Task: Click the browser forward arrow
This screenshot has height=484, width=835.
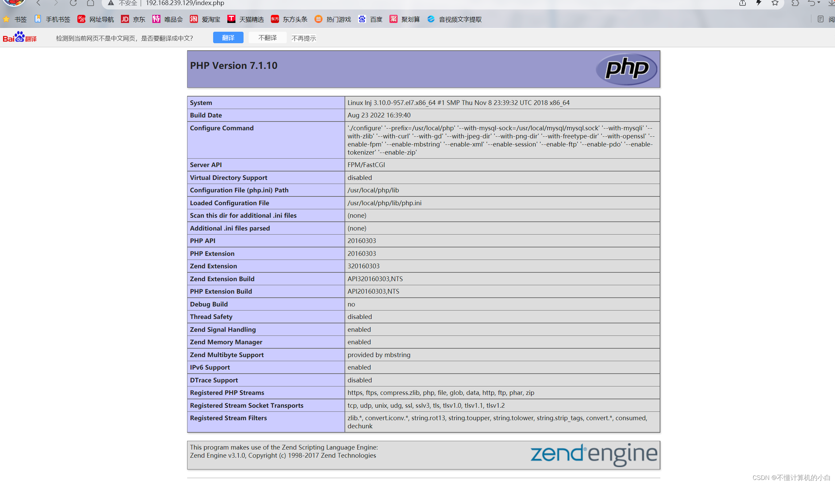Action: coord(56,3)
